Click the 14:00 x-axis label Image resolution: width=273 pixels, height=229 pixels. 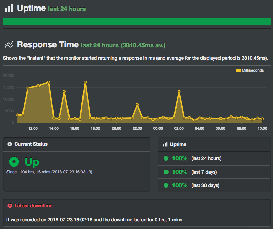54,128
